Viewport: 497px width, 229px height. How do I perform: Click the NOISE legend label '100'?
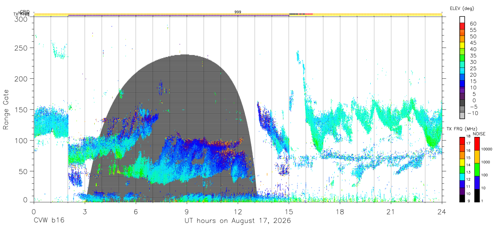484,175
